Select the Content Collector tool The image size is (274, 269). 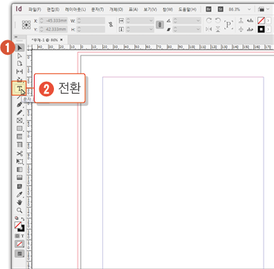tap(19, 79)
